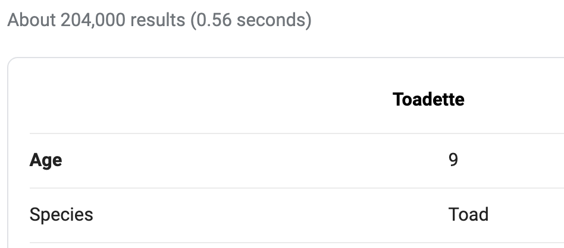Click the divider between Age and Species
The height and width of the screenshot is (248, 564).
(x=297, y=187)
